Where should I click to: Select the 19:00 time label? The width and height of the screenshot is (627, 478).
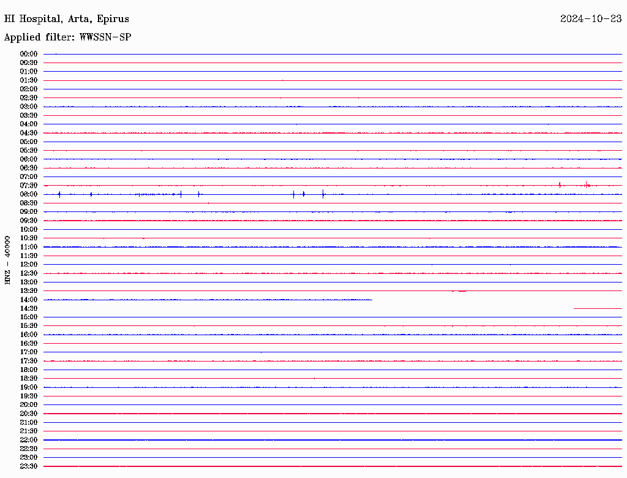click(x=29, y=387)
